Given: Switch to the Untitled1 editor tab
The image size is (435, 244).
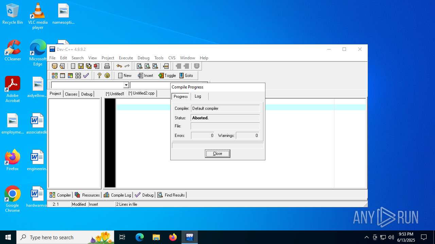Looking at the screenshot, I should tap(115, 94).
